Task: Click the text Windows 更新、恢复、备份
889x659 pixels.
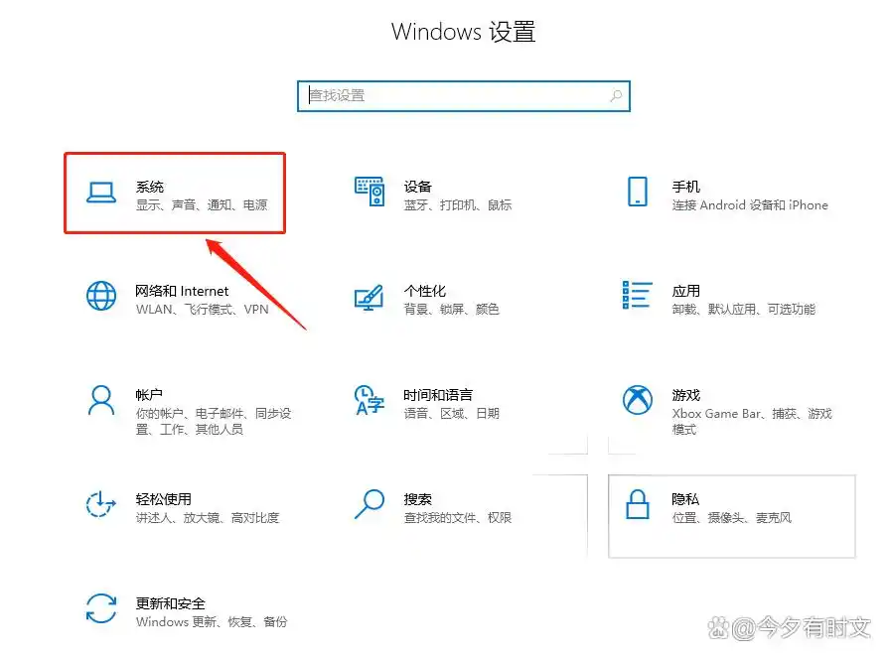Action: point(212,621)
